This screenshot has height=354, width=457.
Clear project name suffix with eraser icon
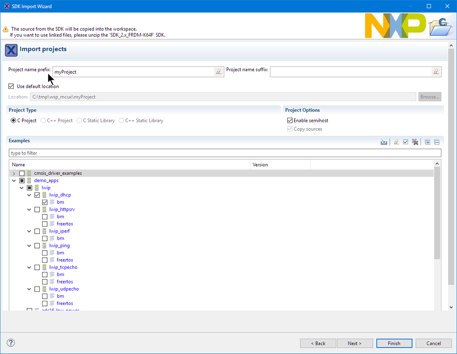(x=436, y=72)
